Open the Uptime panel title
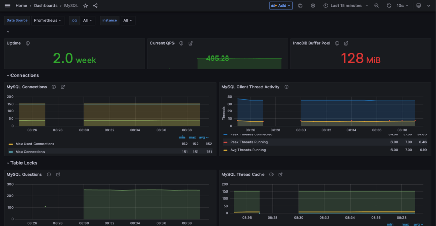Viewport: 436px width, 226px height. point(14,43)
